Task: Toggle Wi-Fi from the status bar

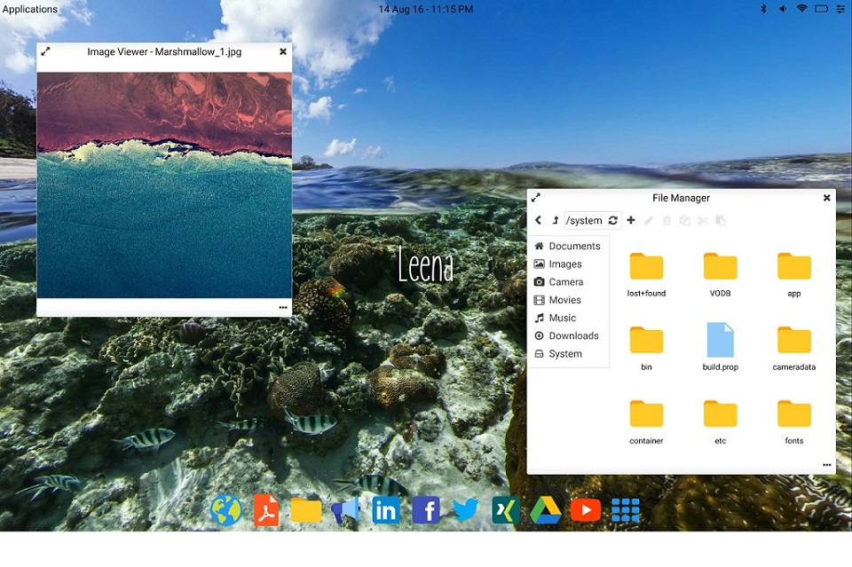Action: point(801,9)
